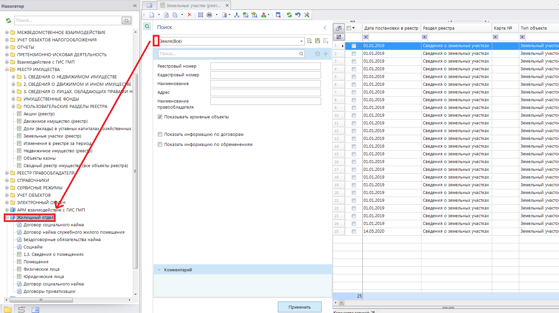The width and height of the screenshot is (559, 313).
Task: Click the red X delete icon
Action: [189, 15]
